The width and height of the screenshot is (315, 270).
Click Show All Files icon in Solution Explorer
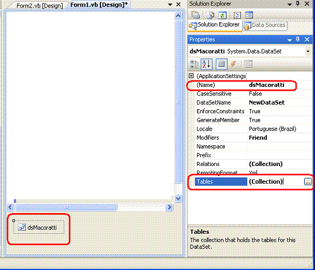pyautogui.click(x=210, y=16)
